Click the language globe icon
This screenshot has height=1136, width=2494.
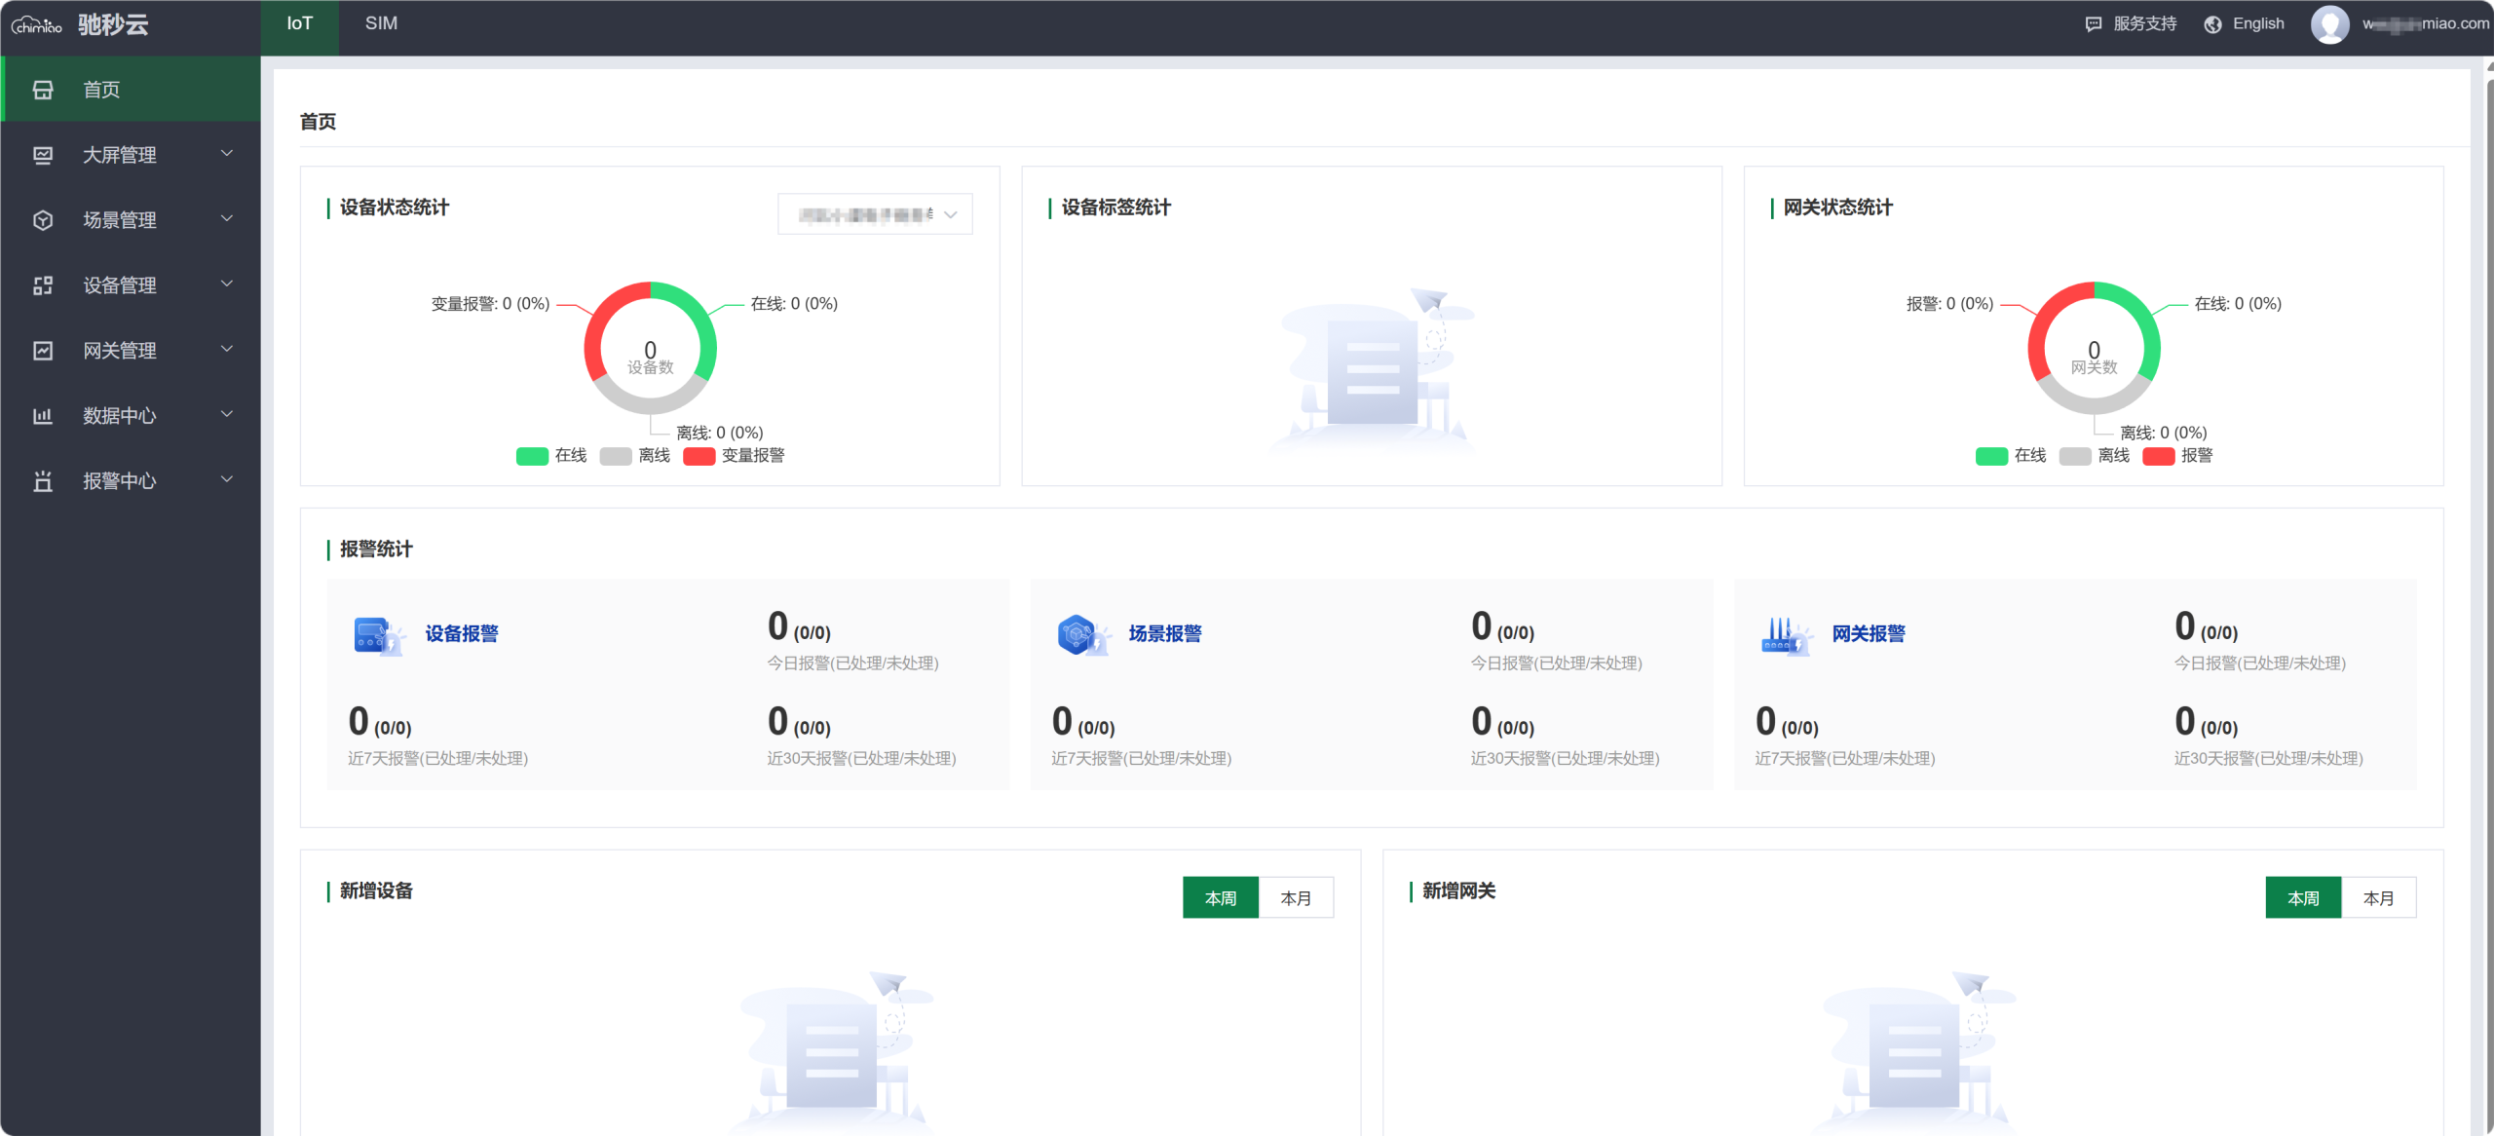tap(2213, 24)
